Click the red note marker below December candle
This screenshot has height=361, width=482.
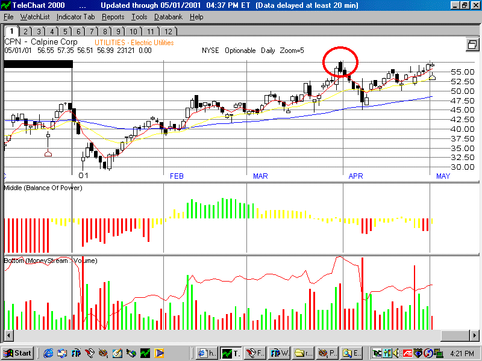coord(48,153)
